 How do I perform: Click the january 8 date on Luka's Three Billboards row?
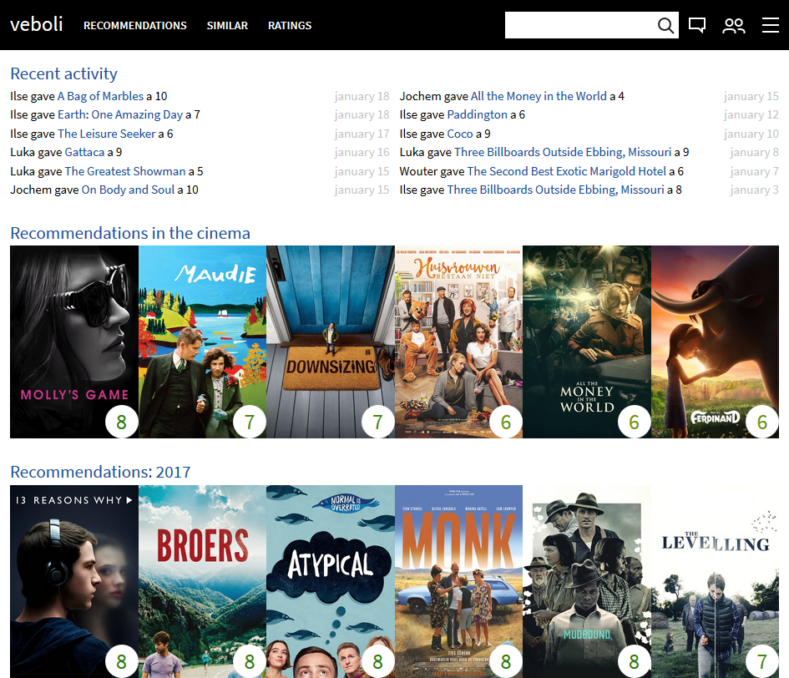click(754, 153)
